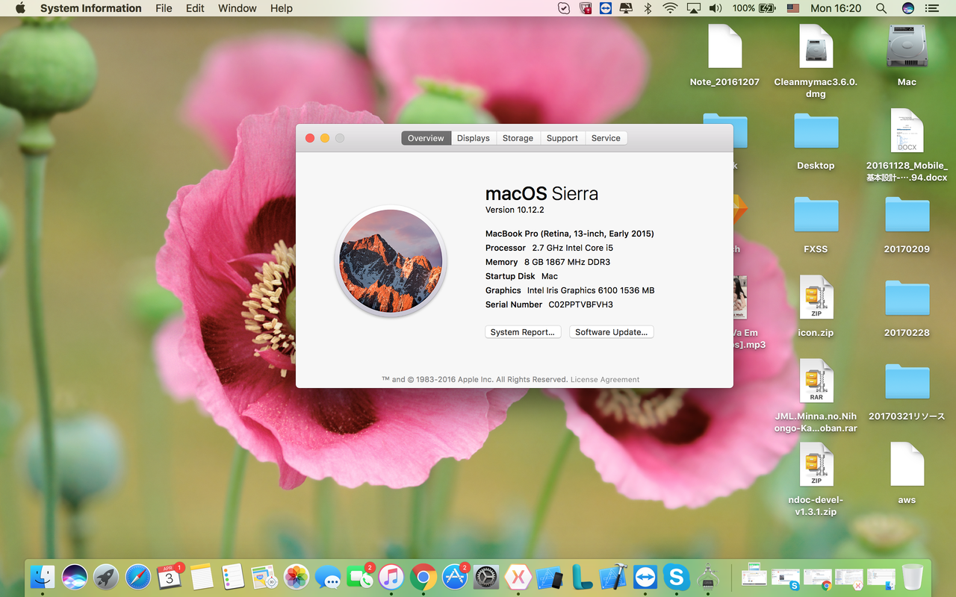The height and width of the screenshot is (597, 956).
Task: Open System Preferences gear icon in Dock
Action: pos(486,576)
